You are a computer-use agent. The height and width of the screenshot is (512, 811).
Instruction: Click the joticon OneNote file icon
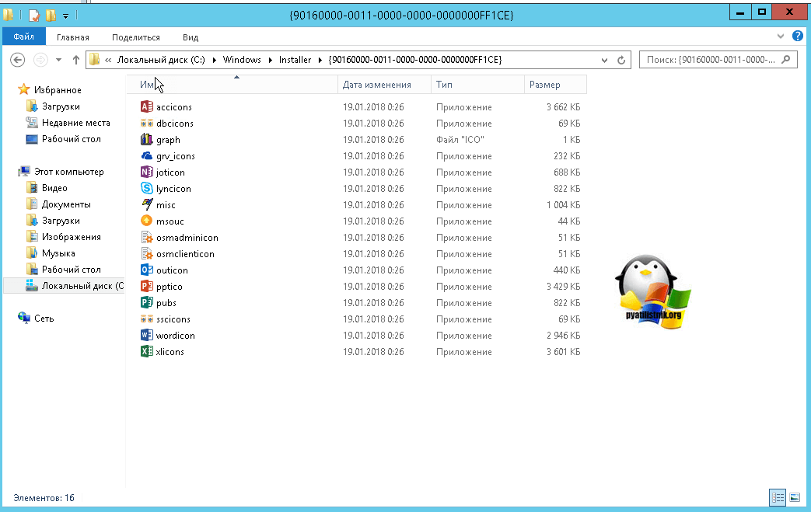pyautogui.click(x=146, y=172)
